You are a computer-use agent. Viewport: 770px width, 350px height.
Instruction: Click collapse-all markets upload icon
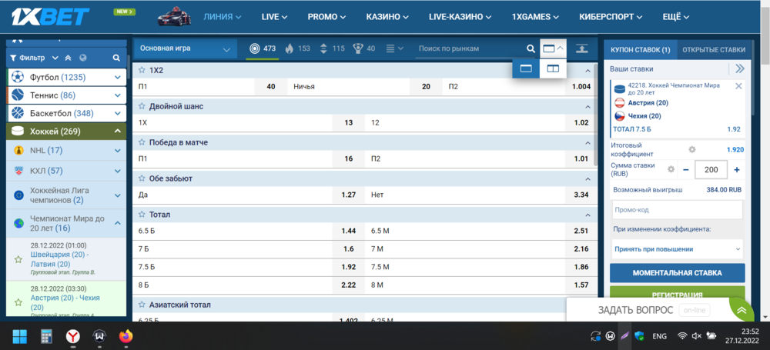581,48
